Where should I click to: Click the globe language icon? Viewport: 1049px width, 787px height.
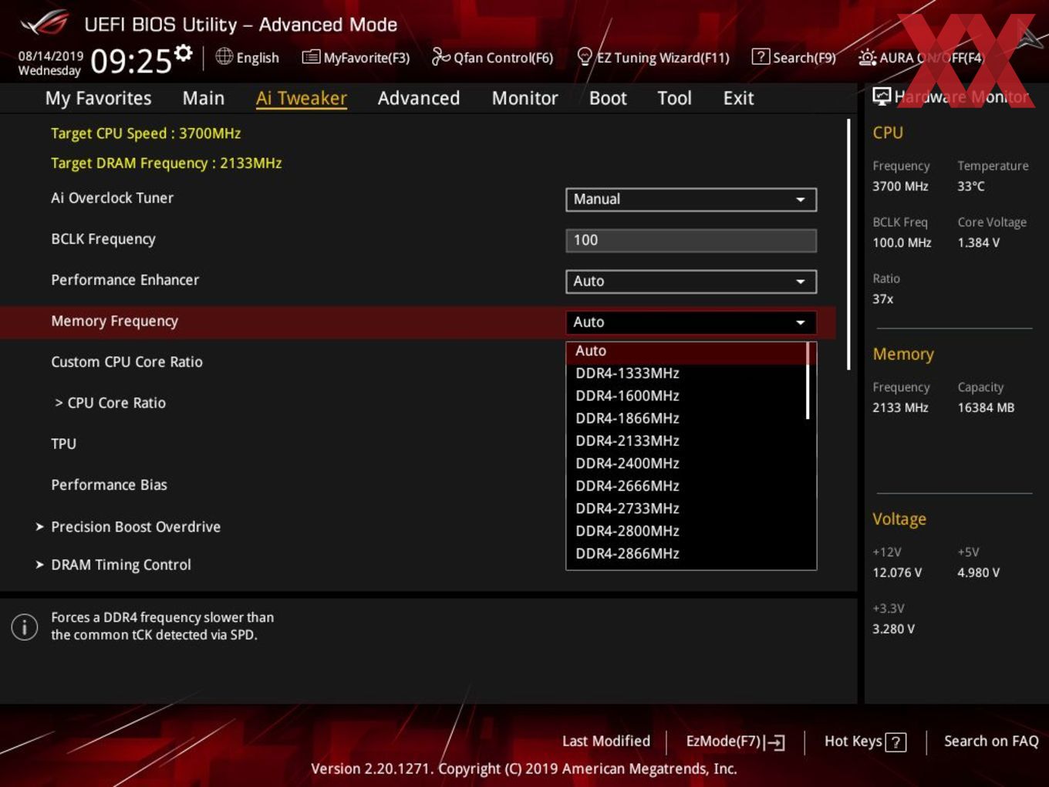[224, 56]
